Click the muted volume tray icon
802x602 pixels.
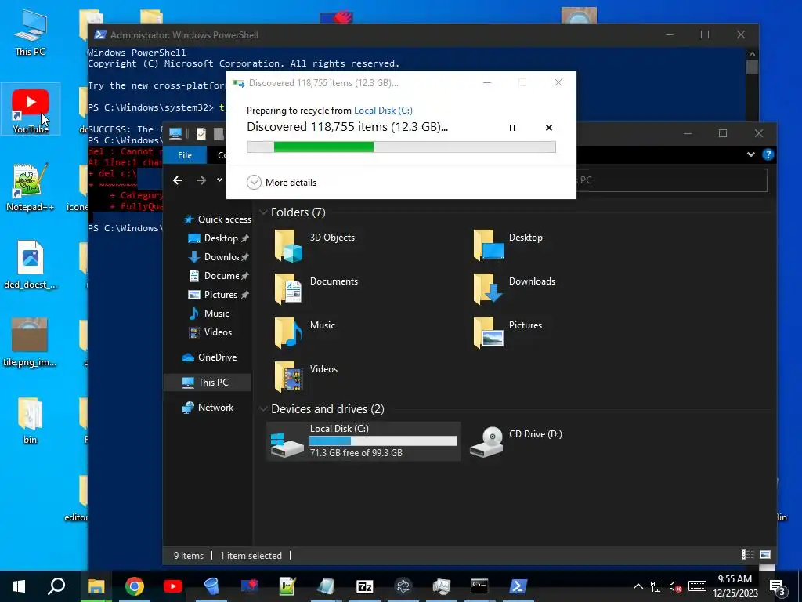click(x=675, y=586)
